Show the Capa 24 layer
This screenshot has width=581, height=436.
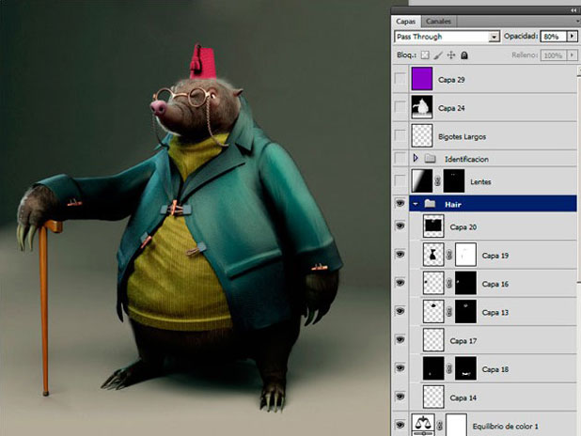tap(400, 107)
